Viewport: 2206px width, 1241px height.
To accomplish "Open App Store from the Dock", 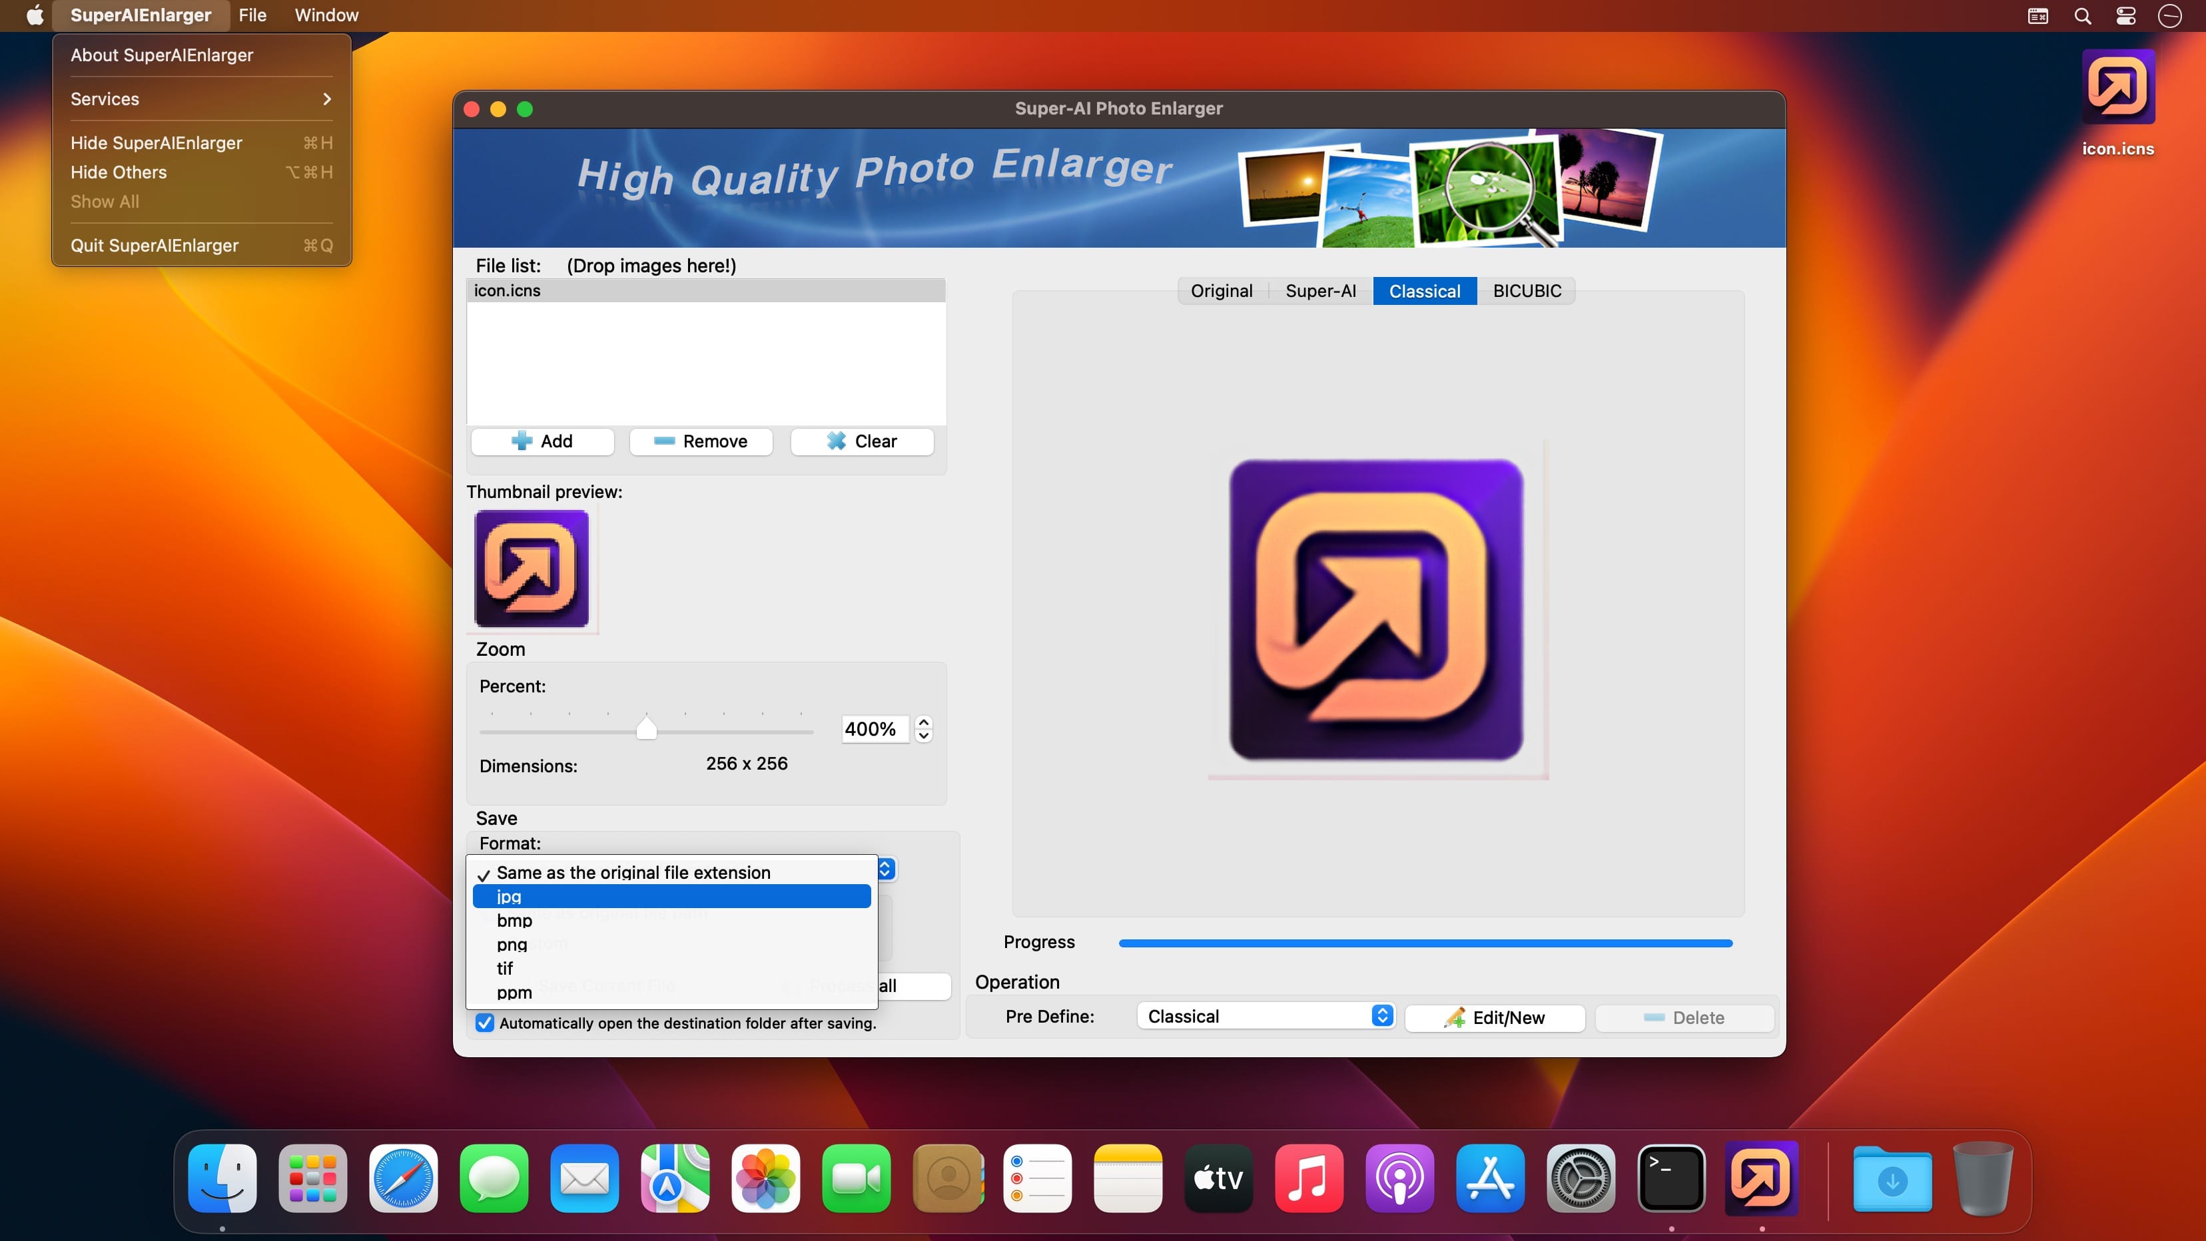I will (1491, 1178).
